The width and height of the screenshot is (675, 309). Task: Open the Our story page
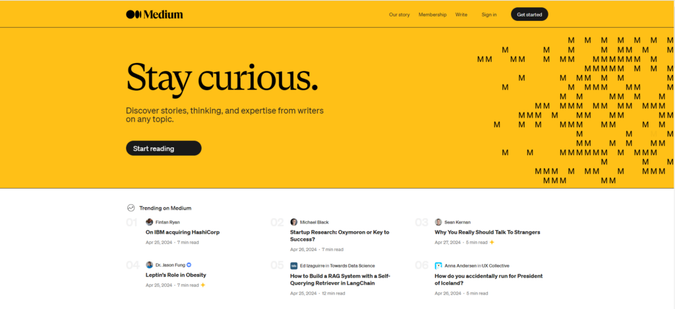coord(399,14)
